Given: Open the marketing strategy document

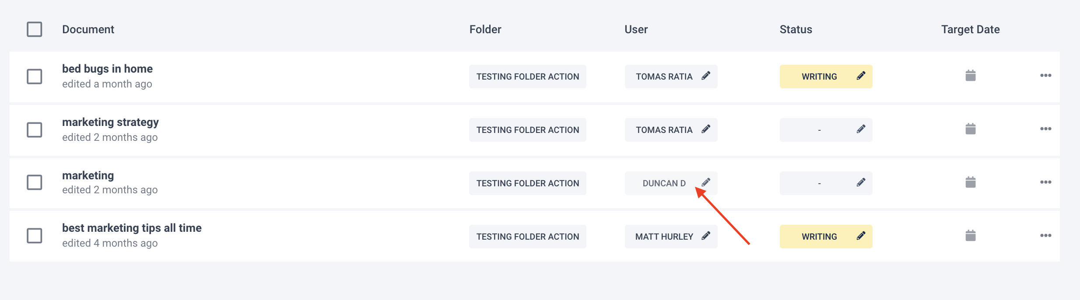Looking at the screenshot, I should (x=110, y=122).
